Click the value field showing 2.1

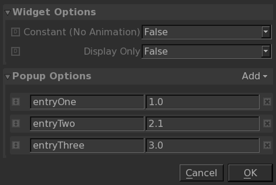tap(202, 124)
